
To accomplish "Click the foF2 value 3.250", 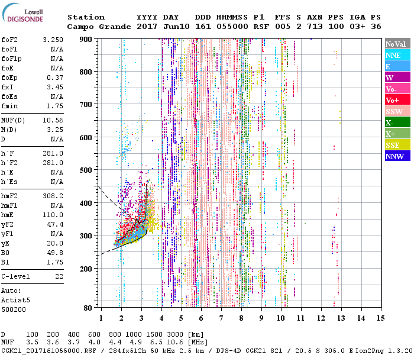I will click(53, 41).
